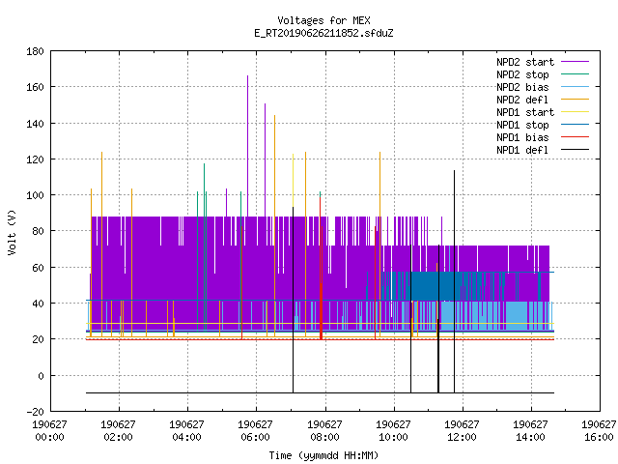Click the file name E_RT20190626211852.sfduZ
The height and width of the screenshot is (464, 618).
[323, 33]
